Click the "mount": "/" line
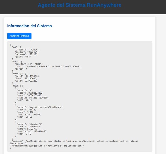This screenshot has width=166, height=154. (x=25, y=91)
